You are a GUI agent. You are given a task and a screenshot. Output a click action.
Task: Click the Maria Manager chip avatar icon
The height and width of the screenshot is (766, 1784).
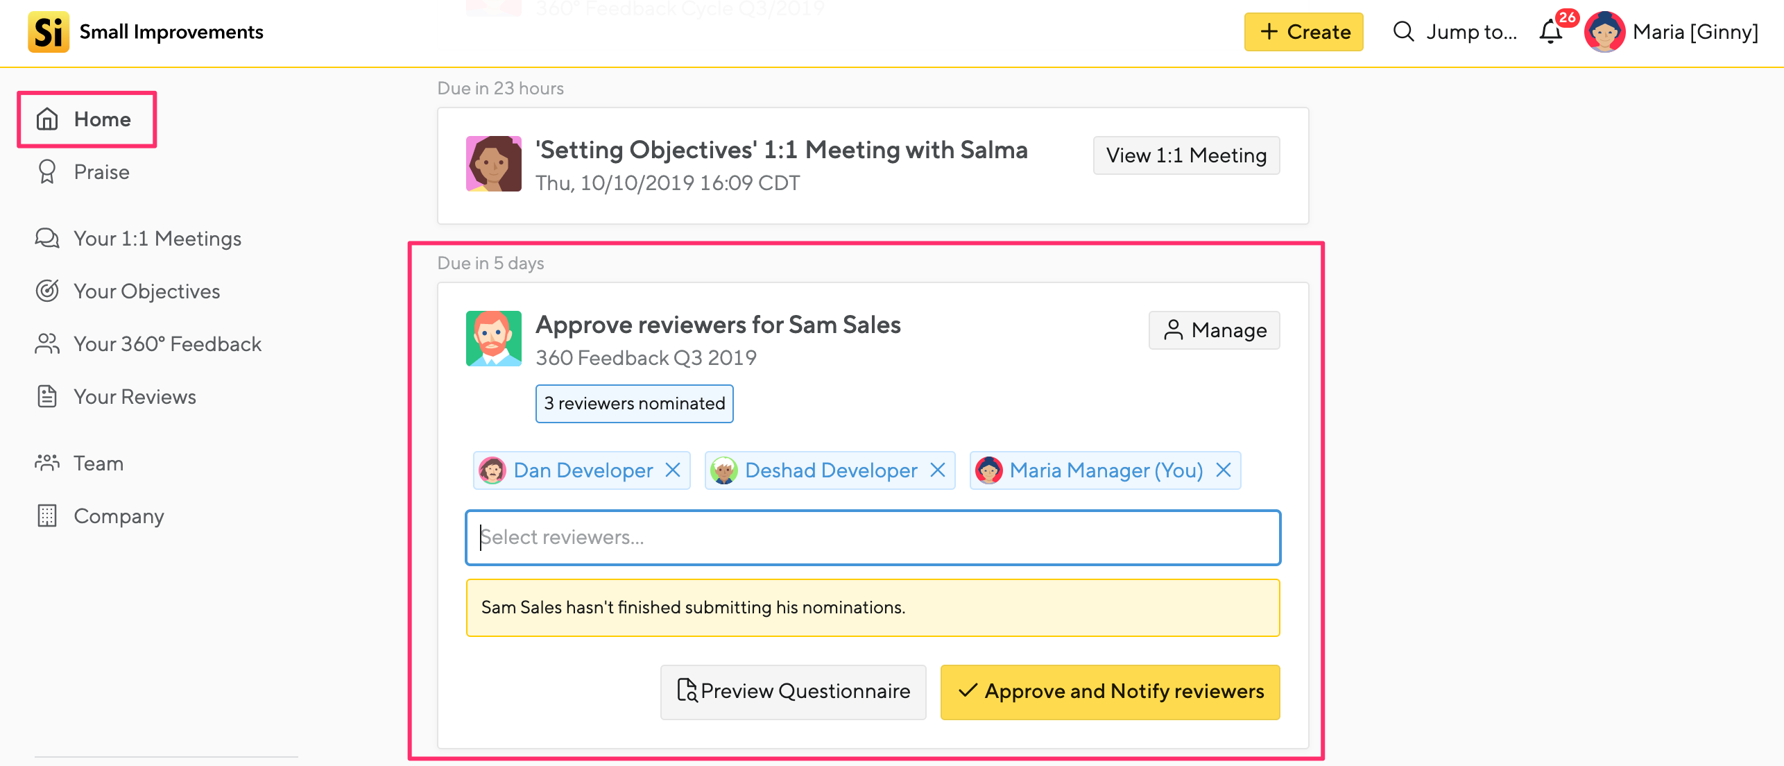coord(989,470)
